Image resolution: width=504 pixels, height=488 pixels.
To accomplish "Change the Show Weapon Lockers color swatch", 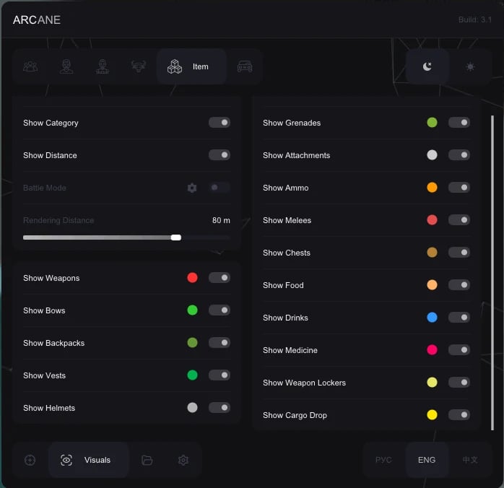I will (432, 383).
